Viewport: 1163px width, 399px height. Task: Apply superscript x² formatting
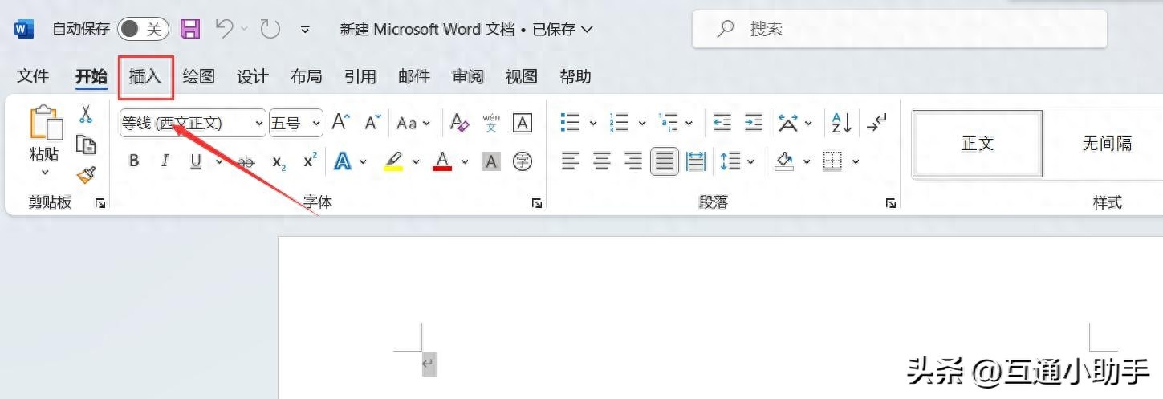pos(310,161)
